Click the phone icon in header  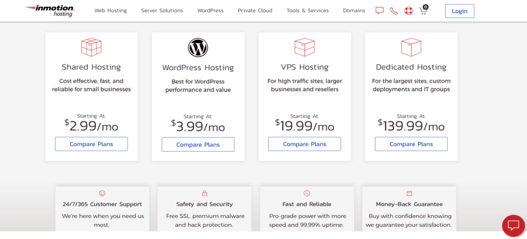pos(393,11)
